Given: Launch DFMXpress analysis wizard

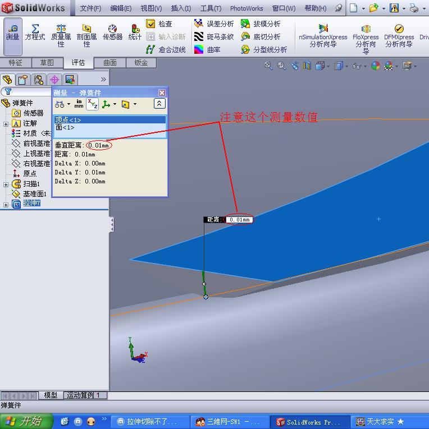Looking at the screenshot, I should click(x=399, y=36).
